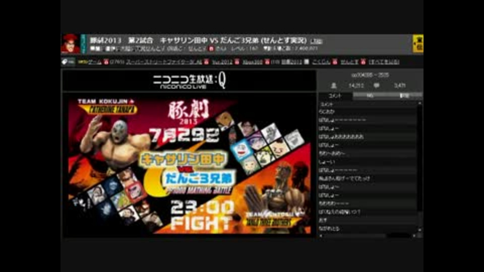484x272 pixels.
Task: Open the ゲーム category tag
Action: coord(94,62)
